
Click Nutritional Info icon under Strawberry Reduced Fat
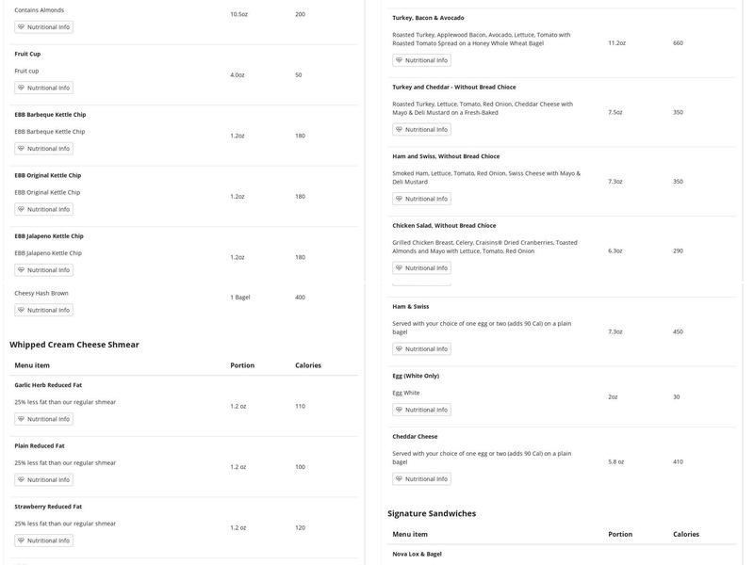[x=22, y=541]
